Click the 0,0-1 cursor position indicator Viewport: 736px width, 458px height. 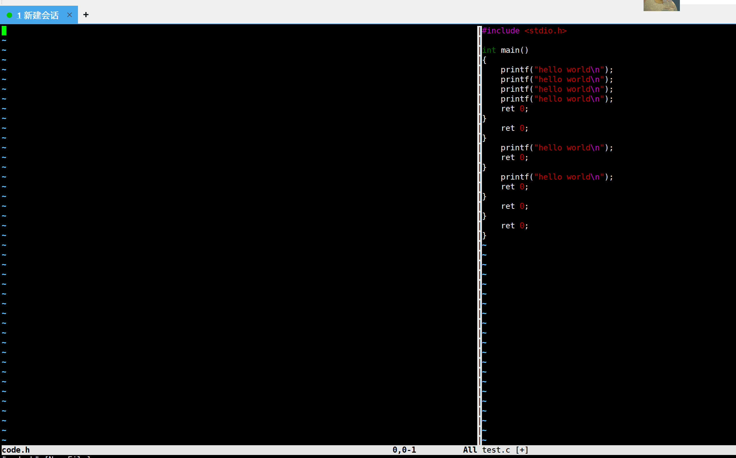404,450
